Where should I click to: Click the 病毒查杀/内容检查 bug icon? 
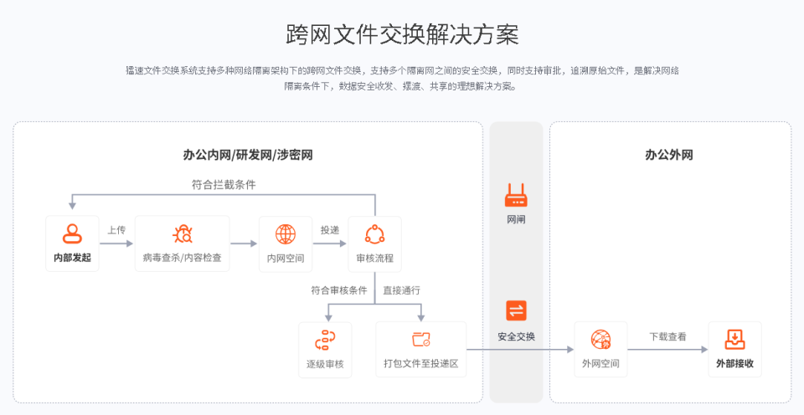coord(182,234)
